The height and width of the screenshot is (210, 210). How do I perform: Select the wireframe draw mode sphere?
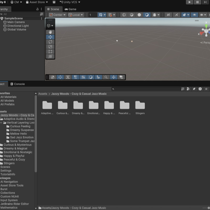(x=124, y=15)
